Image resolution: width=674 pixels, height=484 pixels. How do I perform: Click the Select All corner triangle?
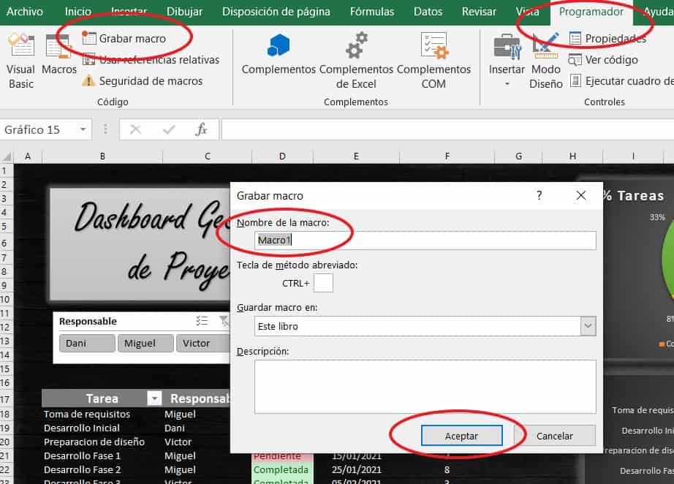[7, 156]
